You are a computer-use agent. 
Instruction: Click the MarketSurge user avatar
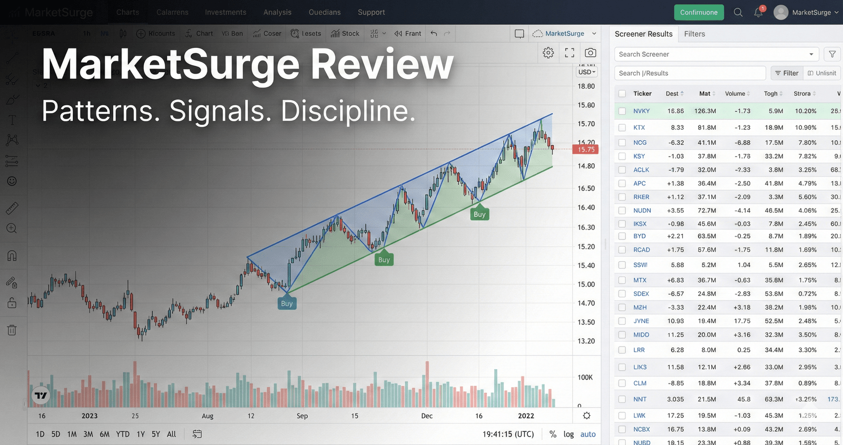point(781,12)
